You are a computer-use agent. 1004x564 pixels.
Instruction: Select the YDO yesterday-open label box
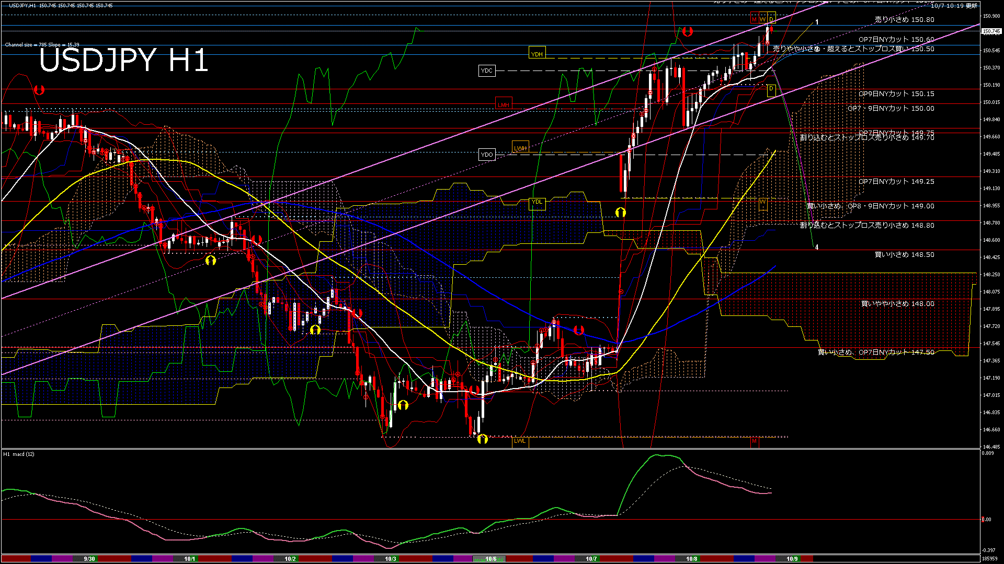coord(486,155)
